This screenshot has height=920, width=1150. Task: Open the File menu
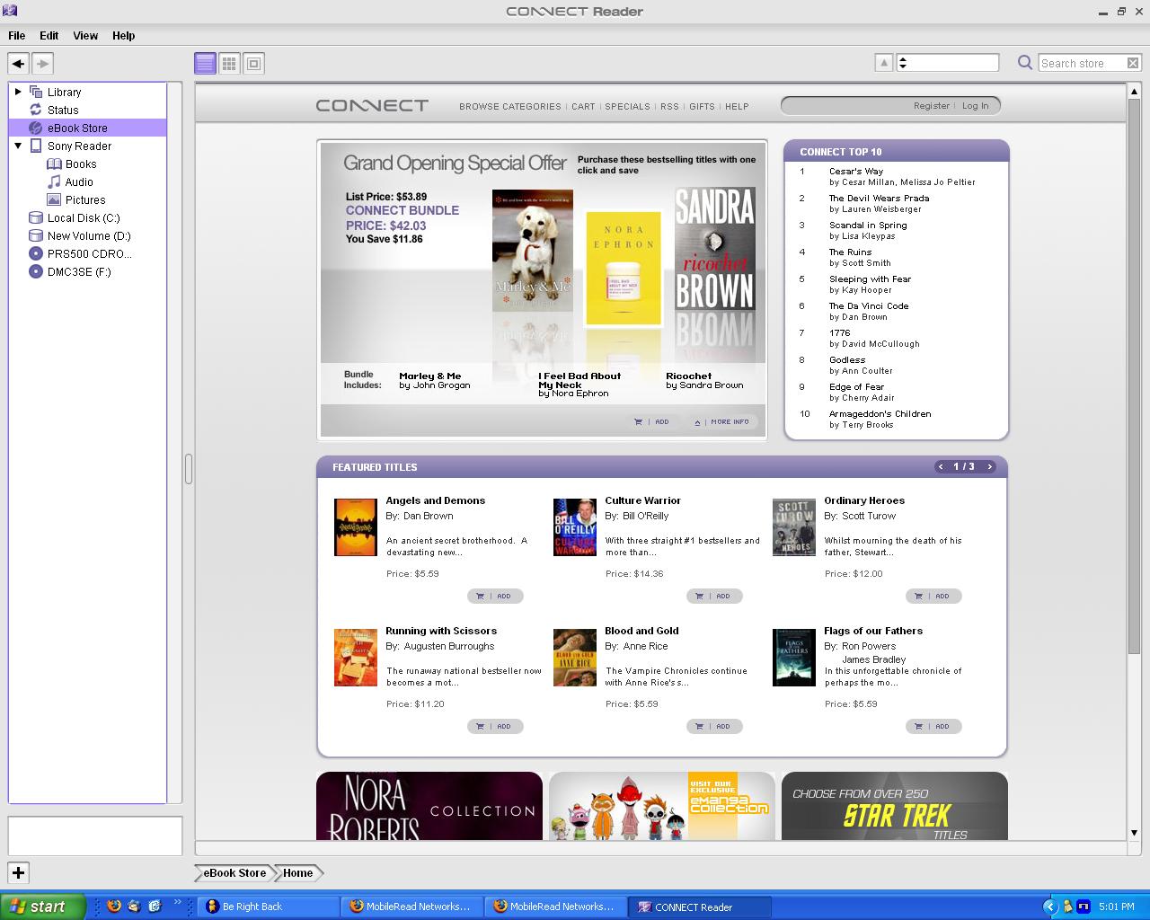tap(17, 36)
